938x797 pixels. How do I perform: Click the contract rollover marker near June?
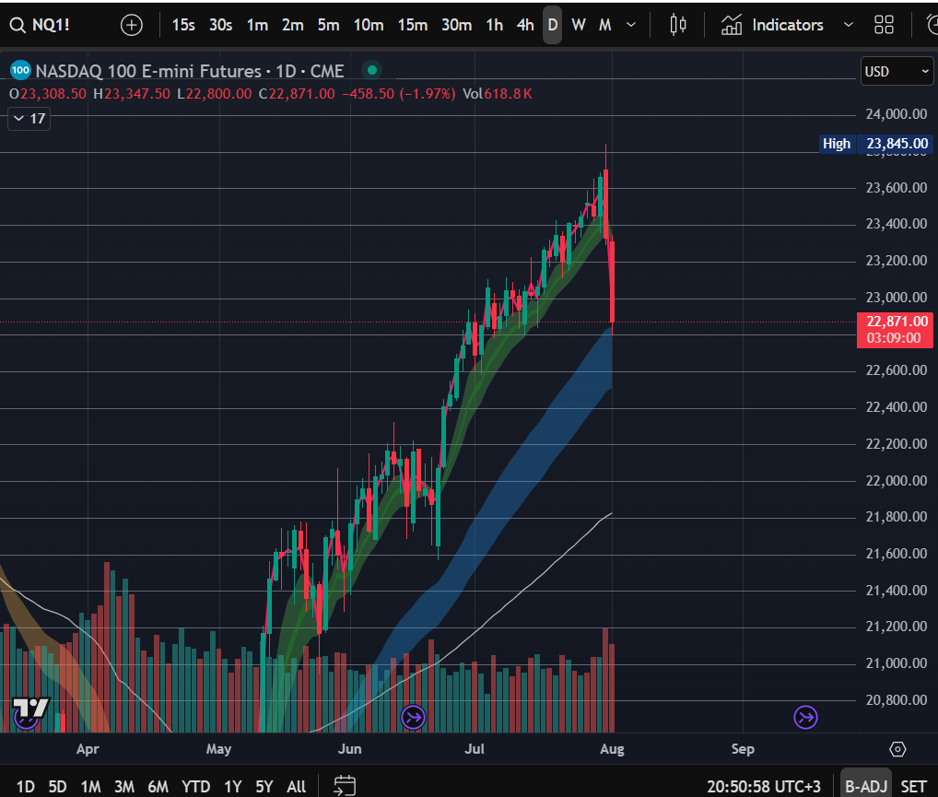(413, 717)
